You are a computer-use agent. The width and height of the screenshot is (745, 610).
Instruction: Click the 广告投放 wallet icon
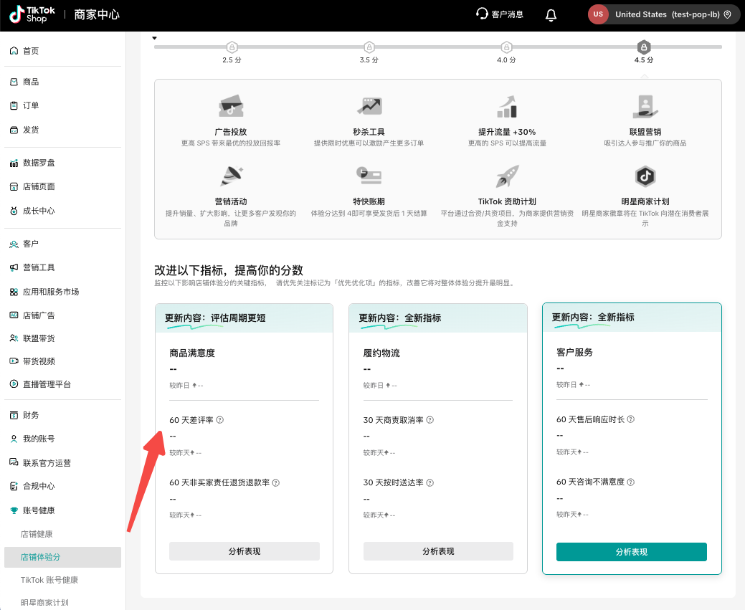click(232, 105)
